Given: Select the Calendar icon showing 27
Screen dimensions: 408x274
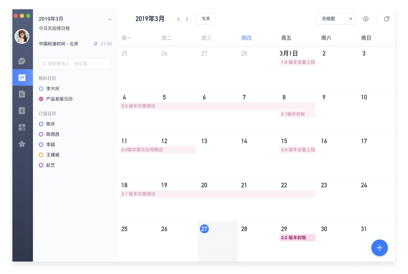Looking at the screenshot, I should (22, 77).
